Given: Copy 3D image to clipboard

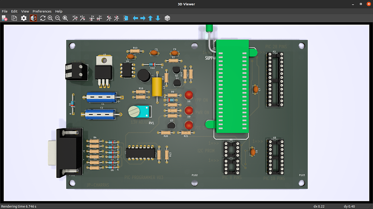Looking at the screenshot, I should (x=14, y=18).
